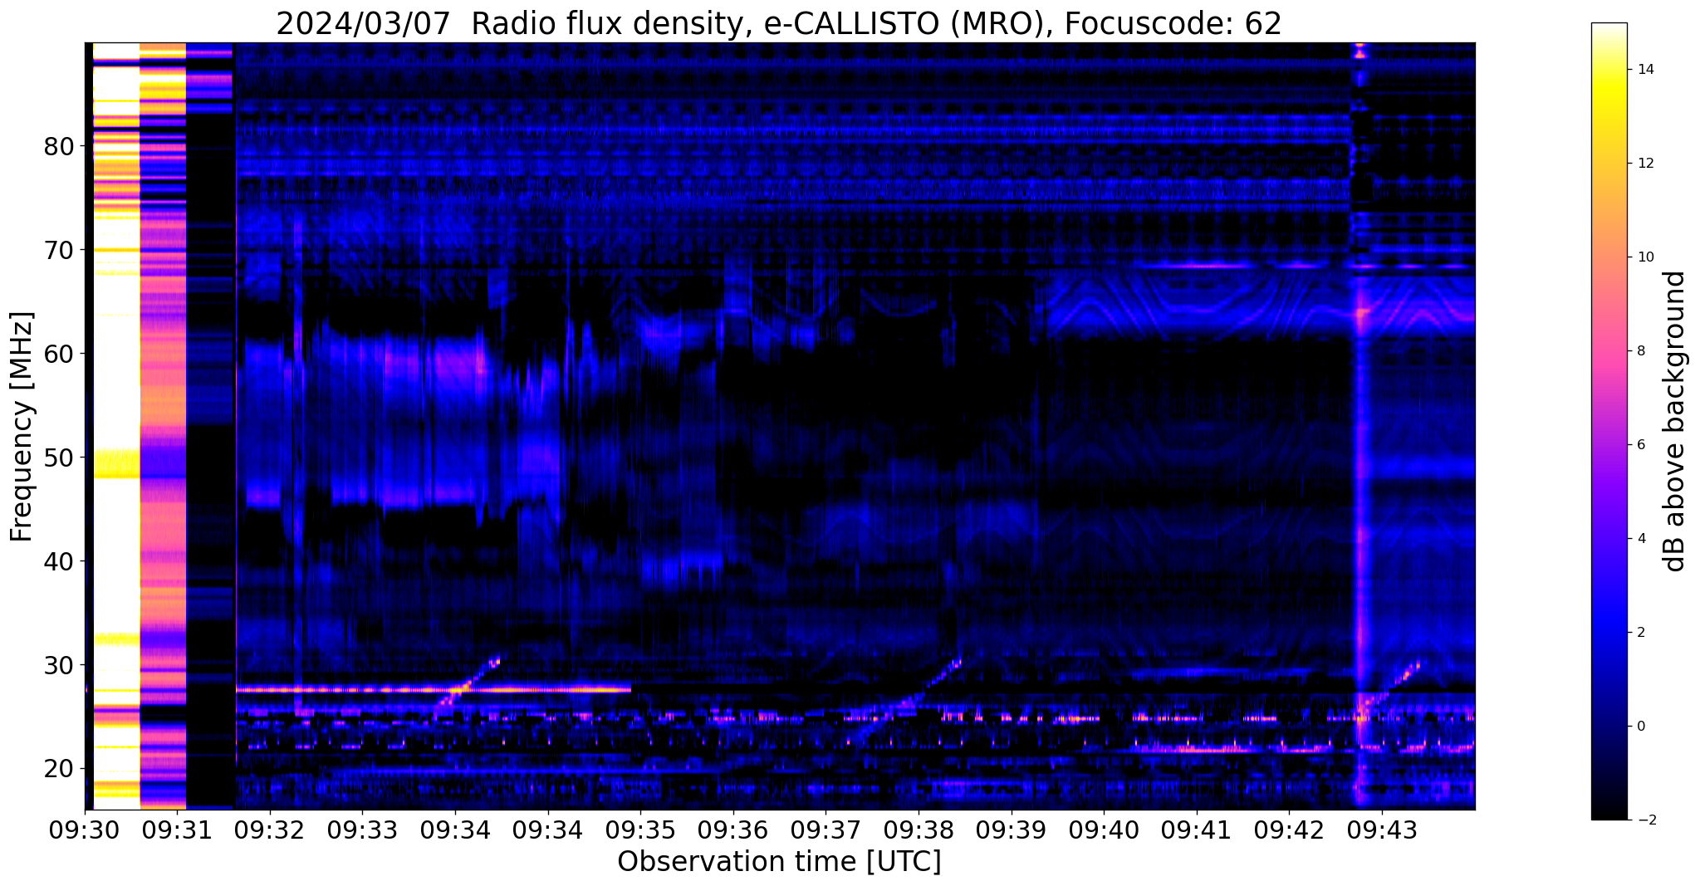Viewport: 1700px width, 886px height.
Task: Click the bright vertical burst near 09:43
Action: click(1360, 426)
